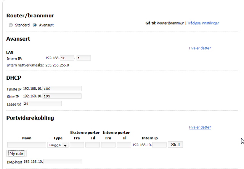Image resolution: width=244 pixels, height=169 pixels.
Task: Select the Standard radio button
Action: coord(11,25)
